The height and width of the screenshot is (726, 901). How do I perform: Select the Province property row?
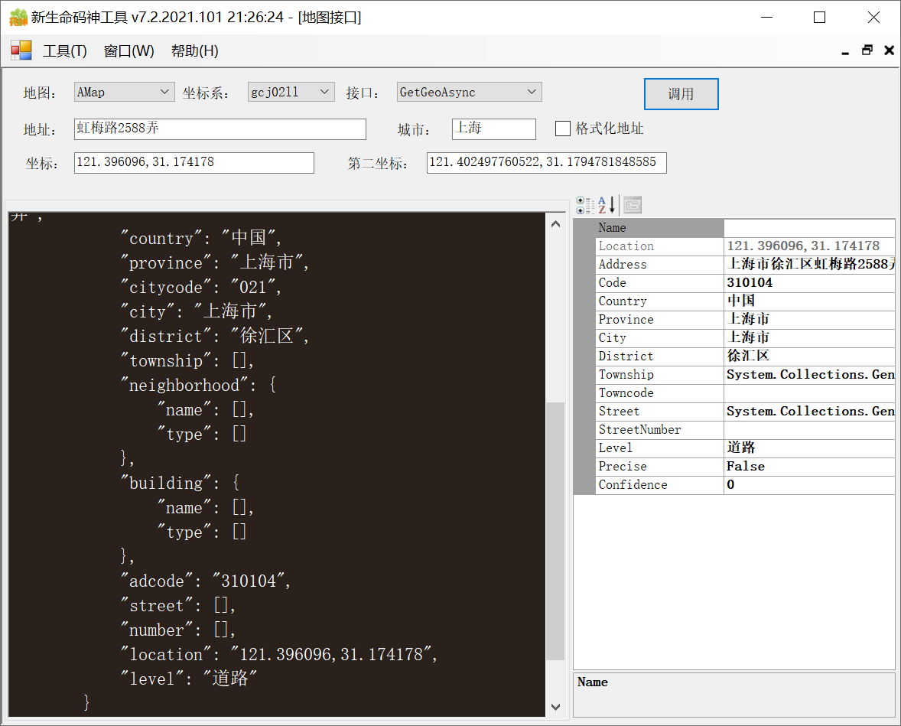pos(745,320)
